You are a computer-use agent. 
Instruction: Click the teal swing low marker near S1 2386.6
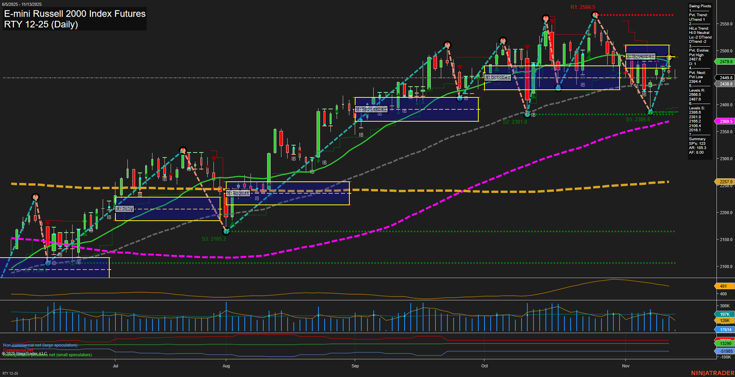650,112
